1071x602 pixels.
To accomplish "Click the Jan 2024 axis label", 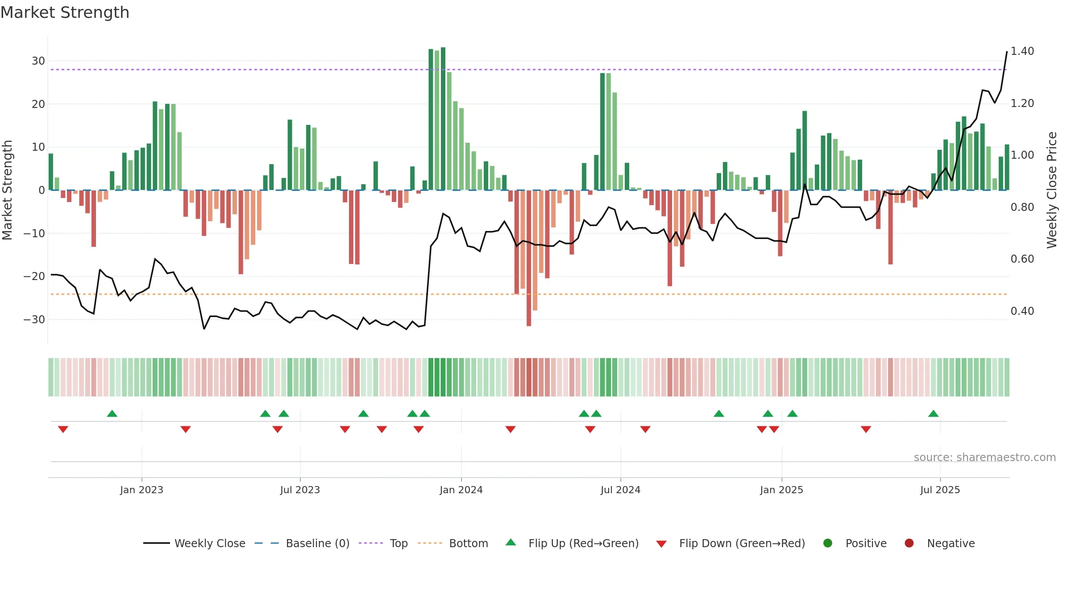I will [461, 490].
